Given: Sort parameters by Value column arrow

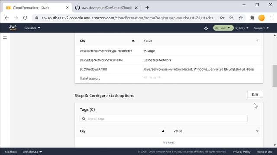Looking at the screenshot, I should [x=257, y=40].
